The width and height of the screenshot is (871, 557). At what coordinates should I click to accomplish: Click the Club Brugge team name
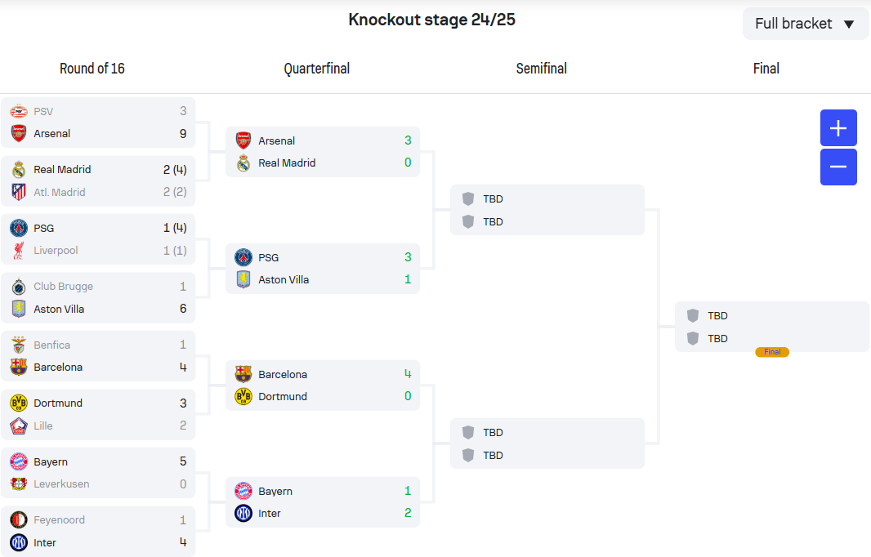pos(64,287)
